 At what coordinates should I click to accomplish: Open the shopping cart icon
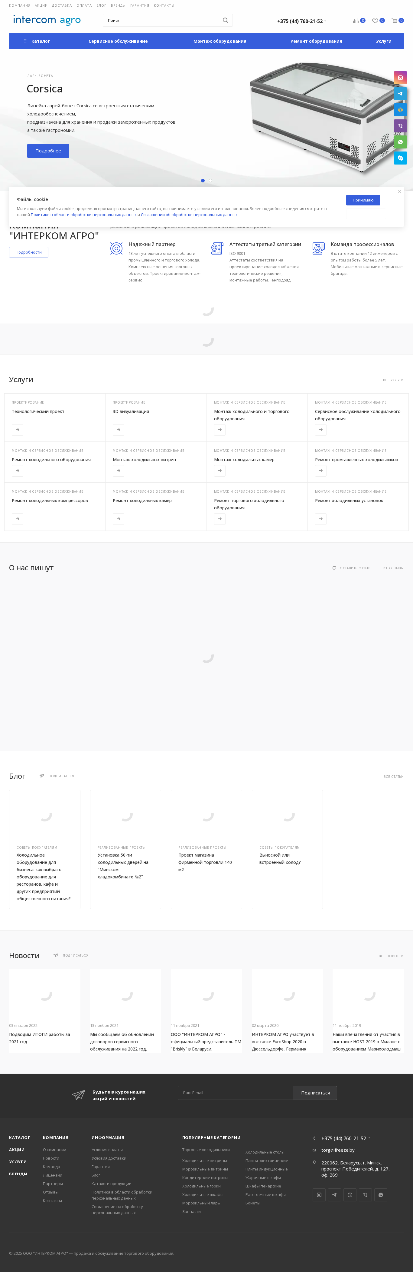click(x=394, y=21)
